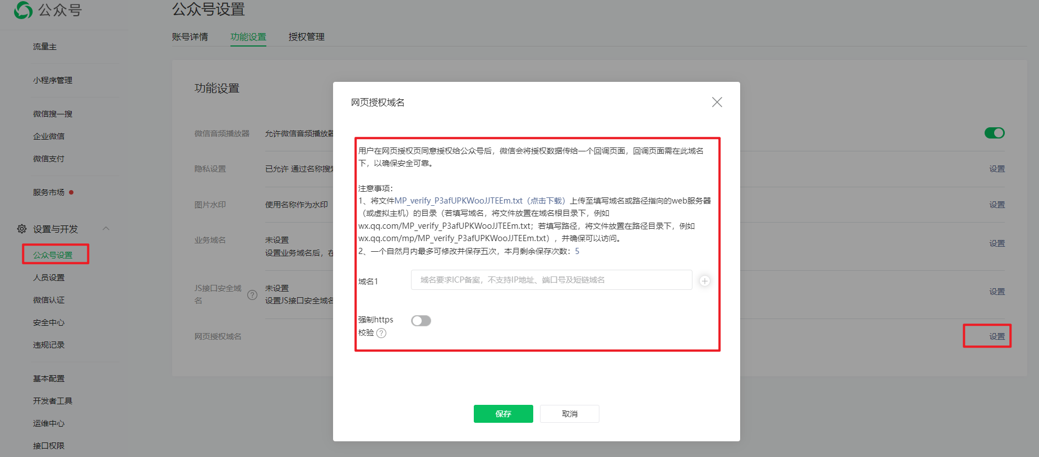The image size is (1039, 457).
Task: Click the 使用名称作为水印 text
Action: click(x=297, y=205)
